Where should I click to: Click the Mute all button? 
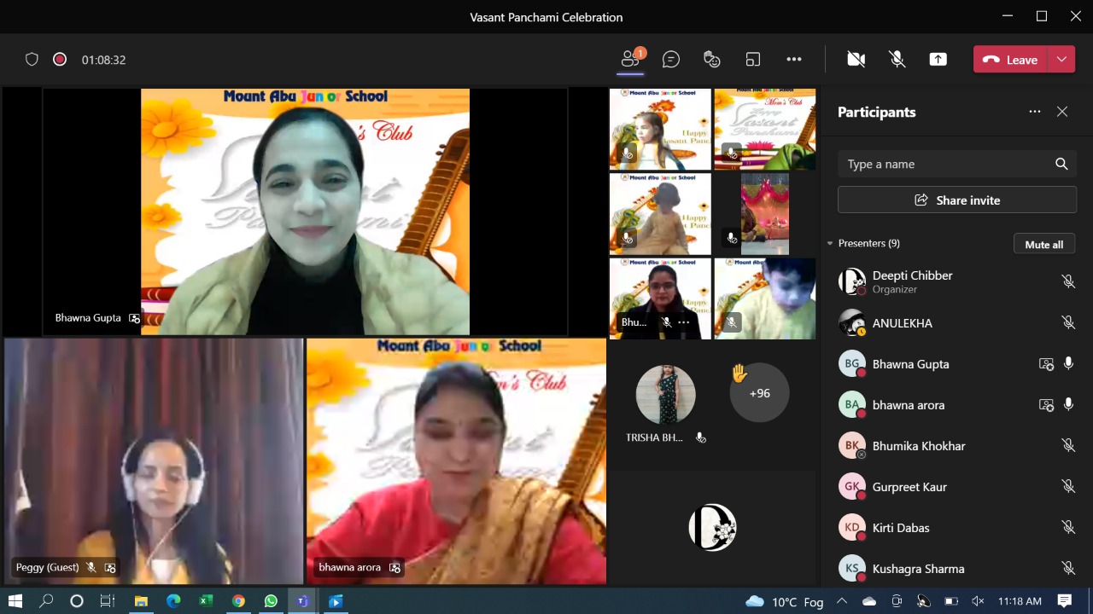1043,244
